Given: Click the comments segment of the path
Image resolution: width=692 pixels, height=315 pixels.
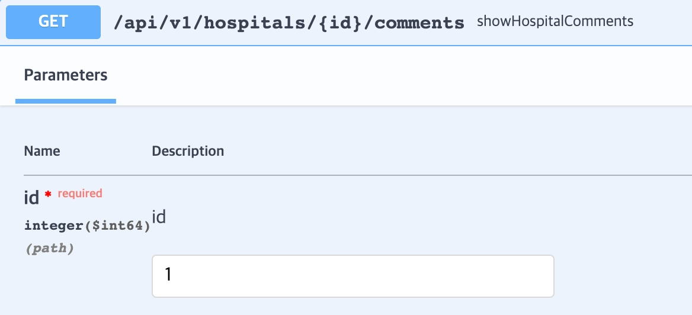Looking at the screenshot, I should 419,22.
